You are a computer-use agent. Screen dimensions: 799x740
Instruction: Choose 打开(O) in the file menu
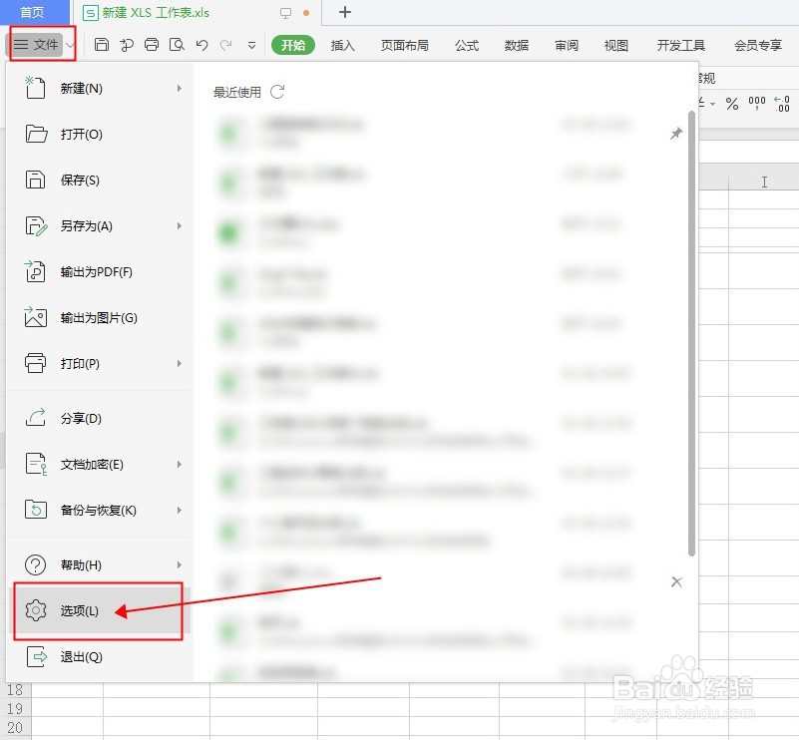pos(100,135)
